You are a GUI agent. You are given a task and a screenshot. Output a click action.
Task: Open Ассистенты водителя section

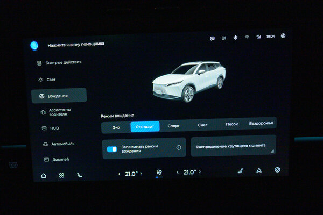pos(56,112)
